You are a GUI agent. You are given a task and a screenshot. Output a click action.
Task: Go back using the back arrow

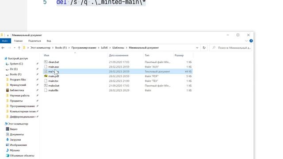[x=3, y=48]
